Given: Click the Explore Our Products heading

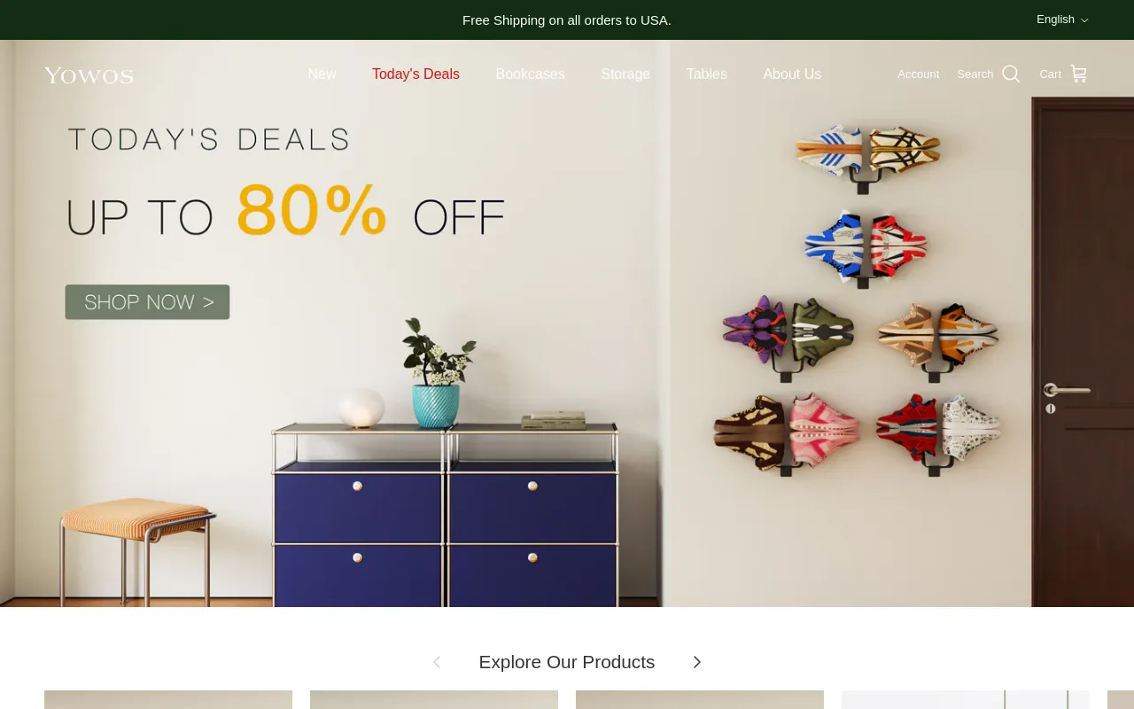Looking at the screenshot, I should (567, 662).
